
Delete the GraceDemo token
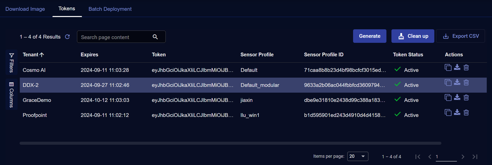(466, 97)
